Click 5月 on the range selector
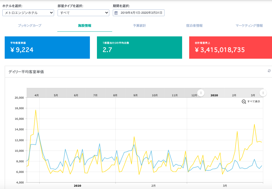 tap(56, 95)
